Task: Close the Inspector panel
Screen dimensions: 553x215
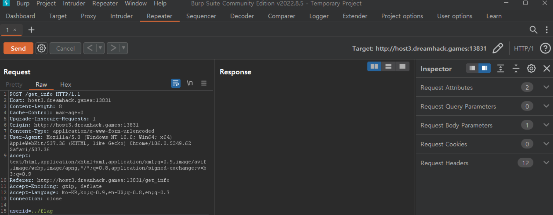Action: (547, 68)
